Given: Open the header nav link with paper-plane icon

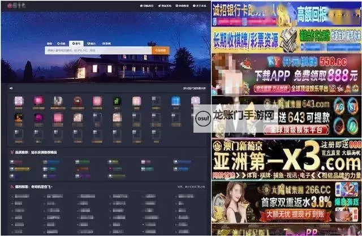Looking at the screenshot, I should coord(165,6).
